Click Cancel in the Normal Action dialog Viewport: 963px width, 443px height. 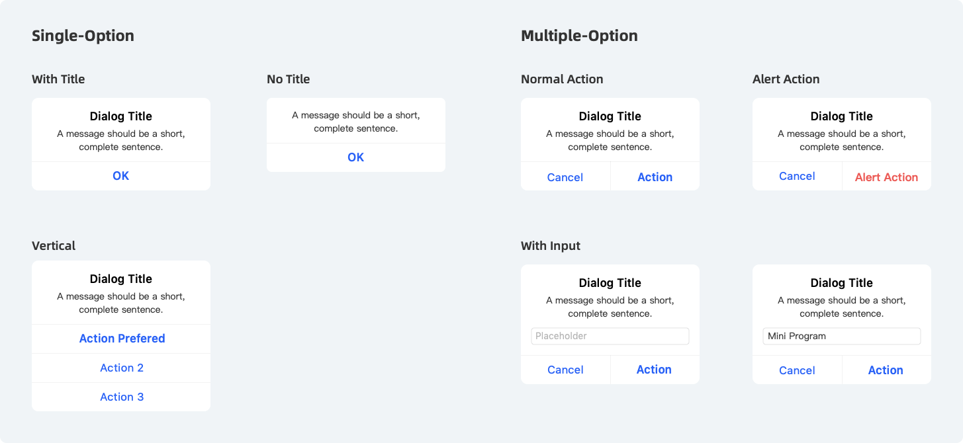pos(565,177)
